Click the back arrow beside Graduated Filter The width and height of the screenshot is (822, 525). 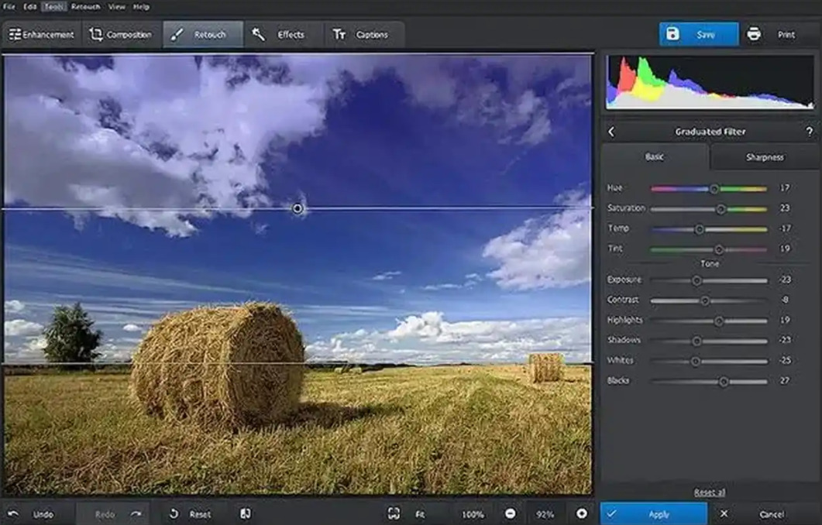point(611,132)
